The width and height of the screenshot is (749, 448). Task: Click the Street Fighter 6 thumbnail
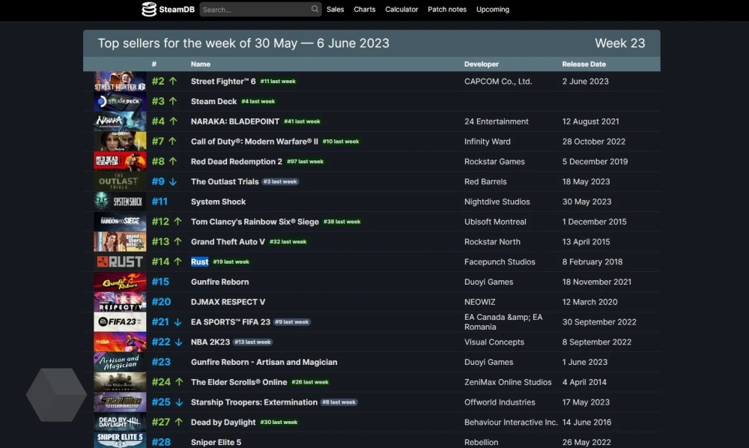point(120,82)
